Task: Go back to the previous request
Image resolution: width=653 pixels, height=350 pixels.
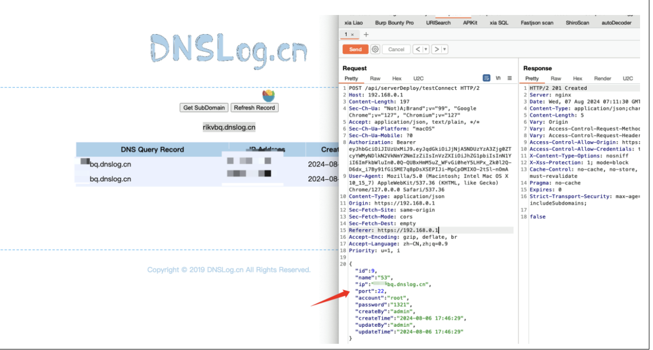Action: [418, 49]
